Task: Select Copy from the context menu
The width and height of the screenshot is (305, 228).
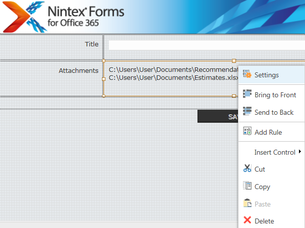Action: (271, 187)
